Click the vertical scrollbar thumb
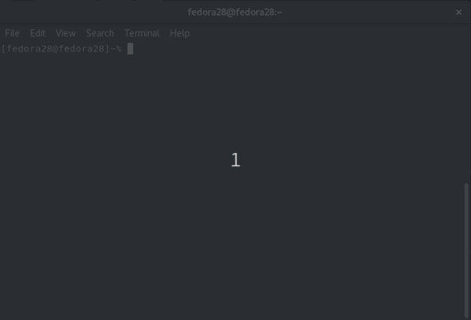471x320 pixels. (466, 250)
